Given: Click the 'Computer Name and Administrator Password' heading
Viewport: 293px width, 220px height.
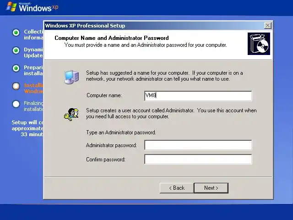Looking at the screenshot, I should pyautogui.click(x=112, y=38).
